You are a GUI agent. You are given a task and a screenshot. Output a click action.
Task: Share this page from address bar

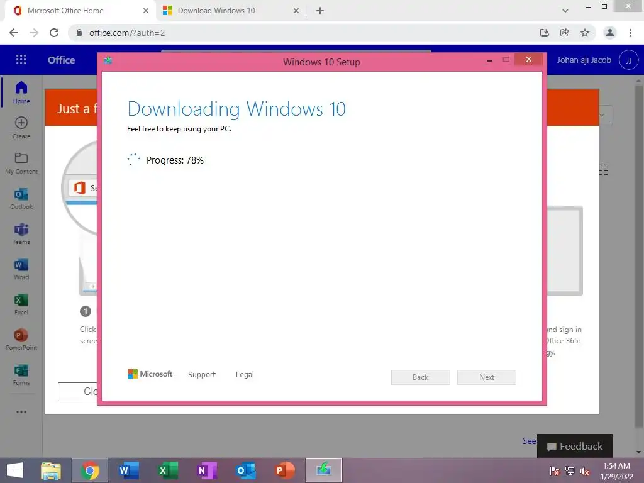(x=564, y=33)
